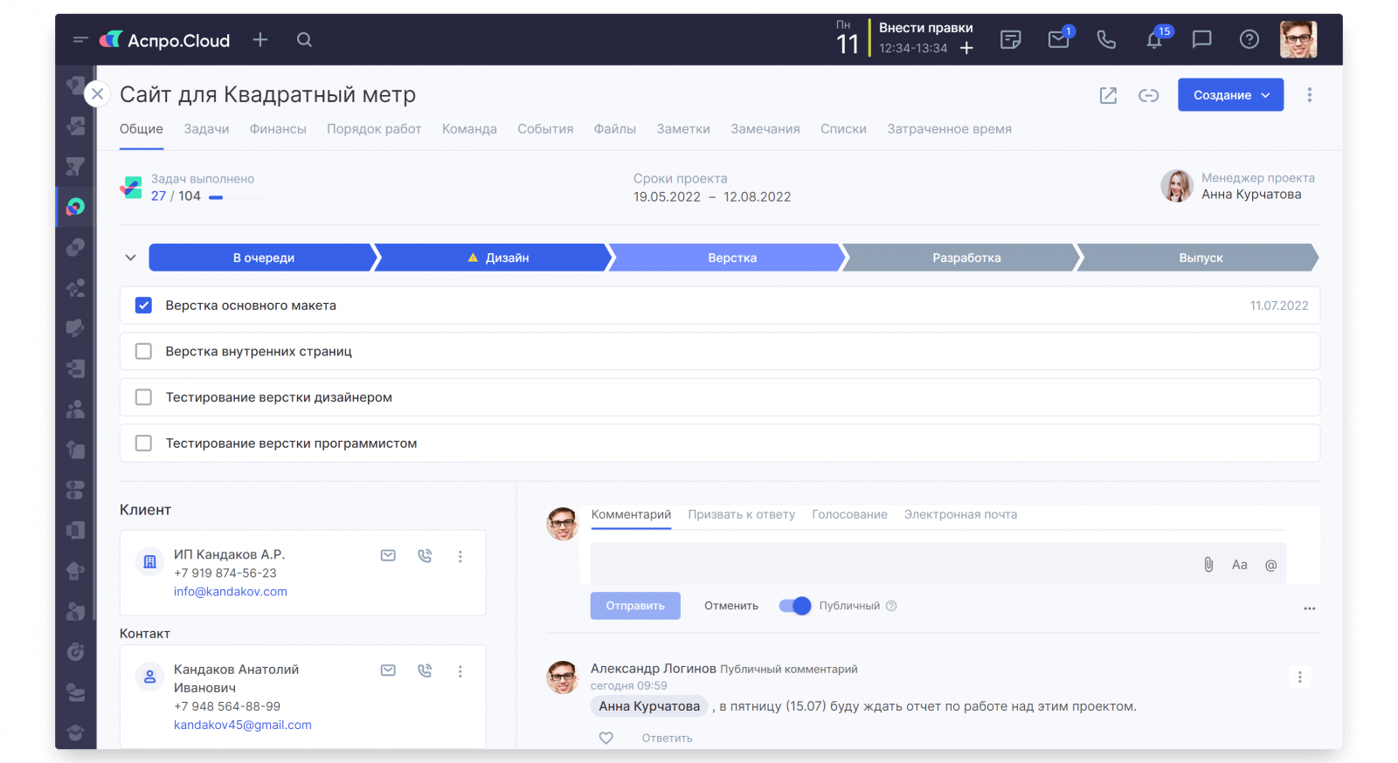Screen dimensions: 1398x763
Task: Add a time entry with the plus by 12:34-13:34
Action: tap(966, 48)
